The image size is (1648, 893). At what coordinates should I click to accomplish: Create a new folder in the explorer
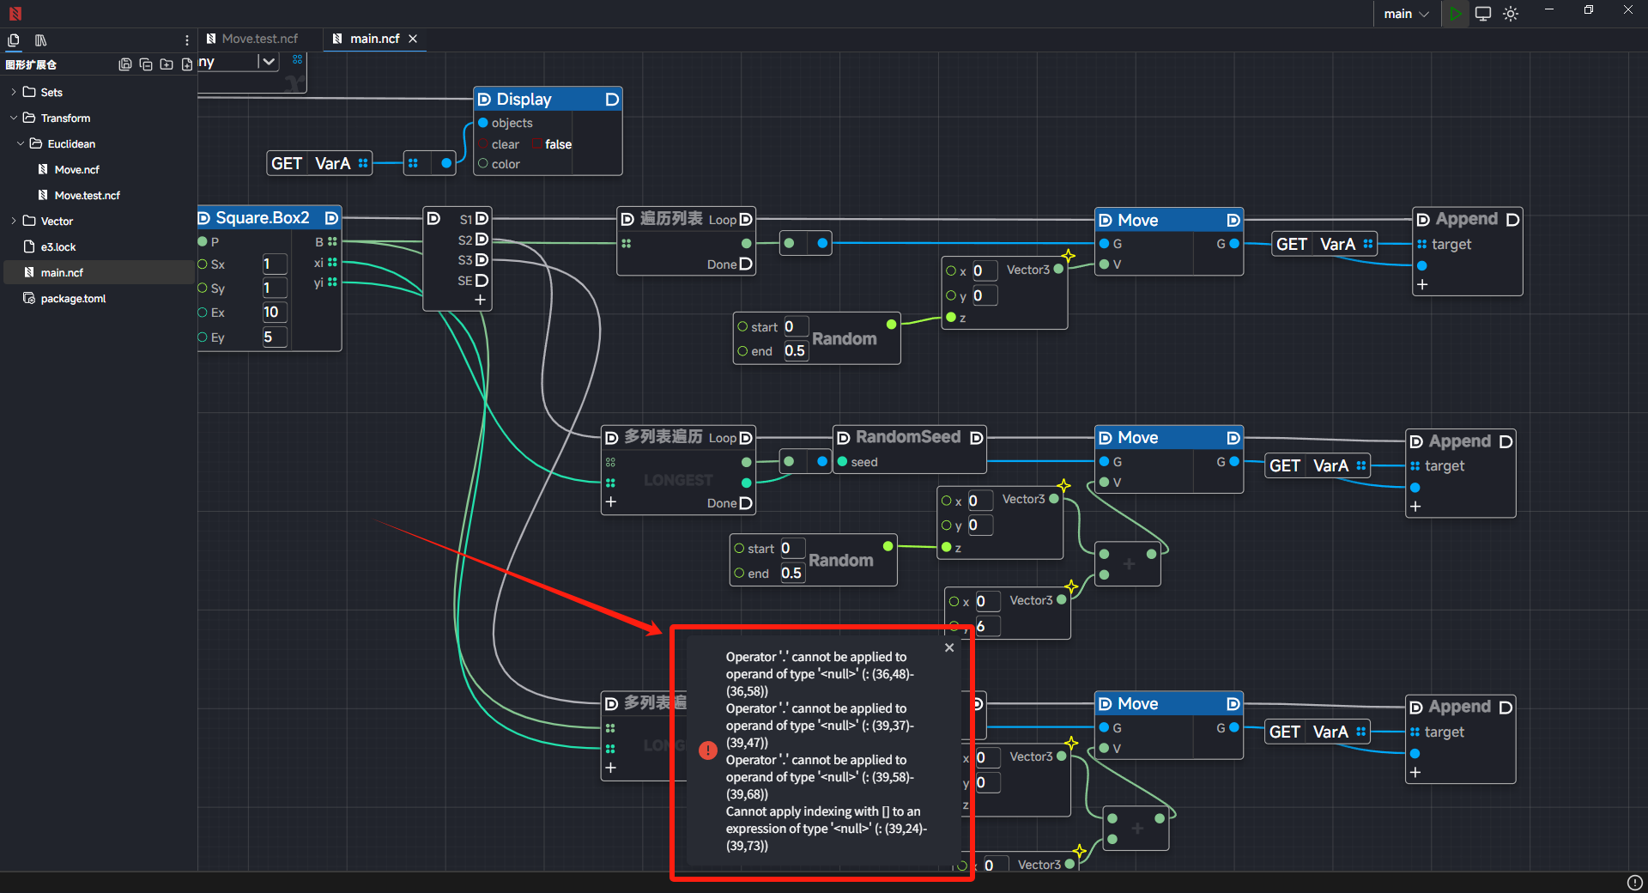click(x=167, y=64)
